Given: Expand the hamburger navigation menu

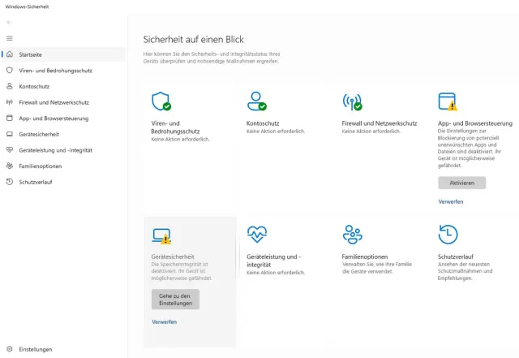Looking at the screenshot, I should coord(10,38).
